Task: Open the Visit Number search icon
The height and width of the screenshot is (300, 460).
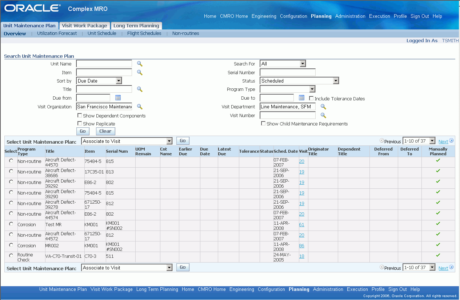Action: pos(323,115)
